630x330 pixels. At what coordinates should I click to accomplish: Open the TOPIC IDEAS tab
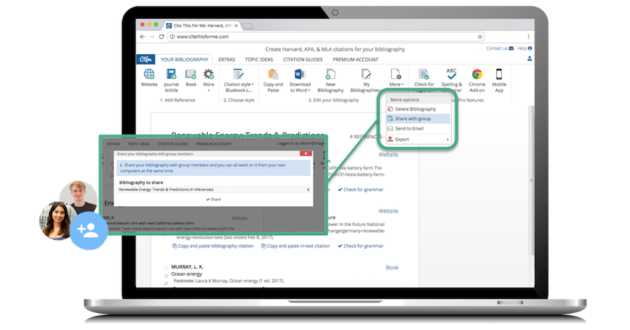tap(259, 59)
